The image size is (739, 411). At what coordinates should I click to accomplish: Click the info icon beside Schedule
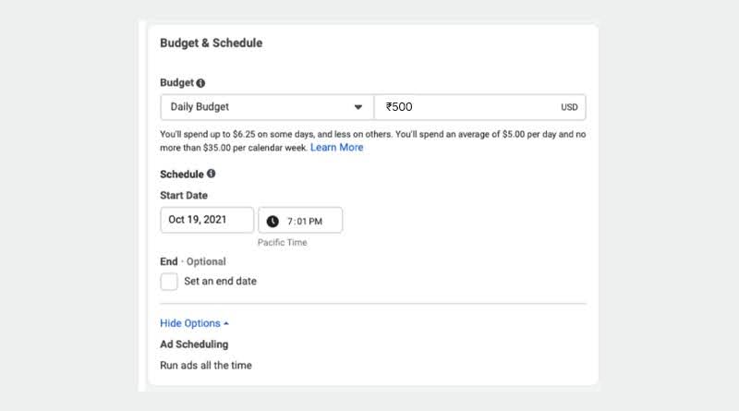212,174
